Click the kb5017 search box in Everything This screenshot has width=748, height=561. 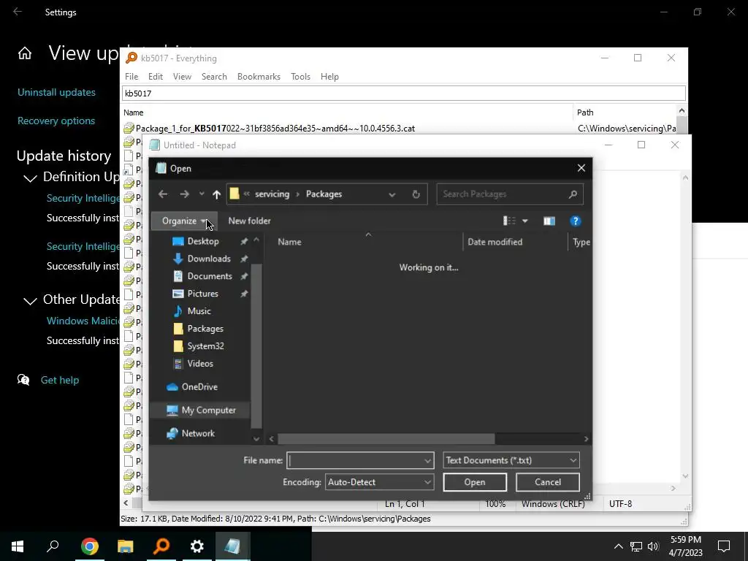pyautogui.click(x=403, y=93)
